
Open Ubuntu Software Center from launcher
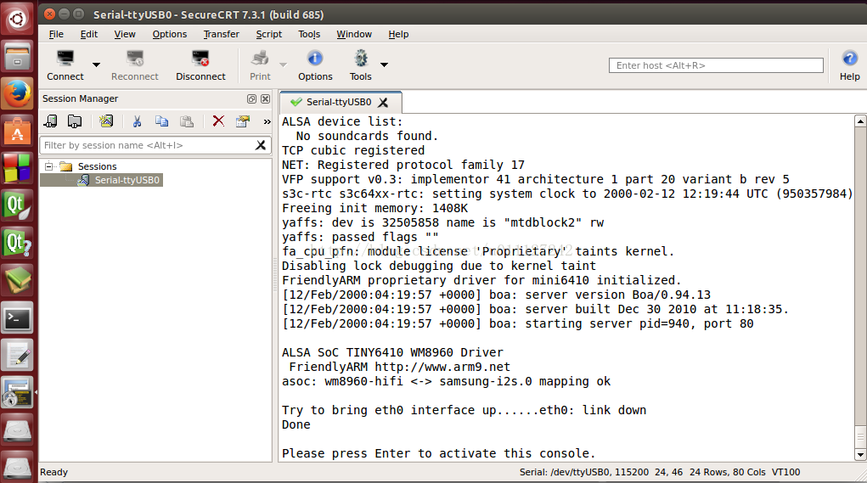pyautogui.click(x=17, y=132)
